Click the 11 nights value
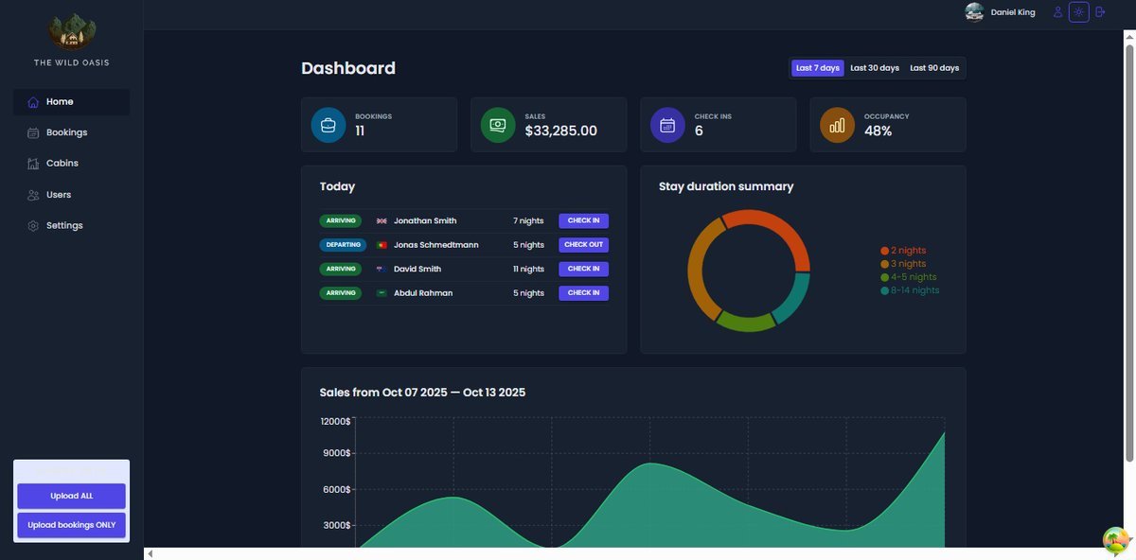 (x=528, y=269)
